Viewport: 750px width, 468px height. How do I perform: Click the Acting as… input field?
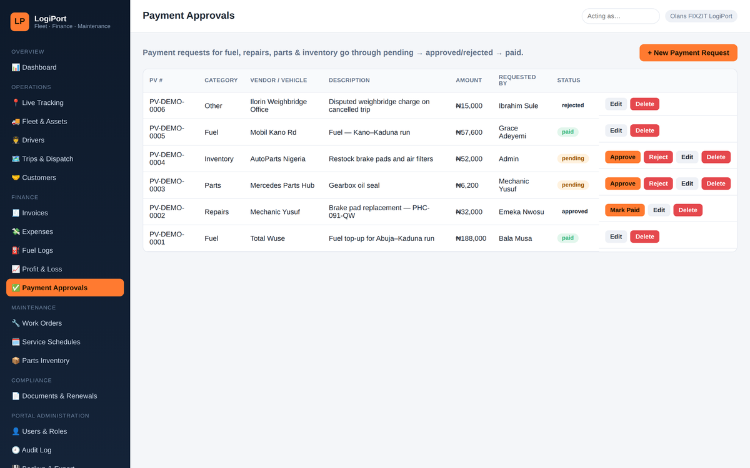click(x=621, y=16)
